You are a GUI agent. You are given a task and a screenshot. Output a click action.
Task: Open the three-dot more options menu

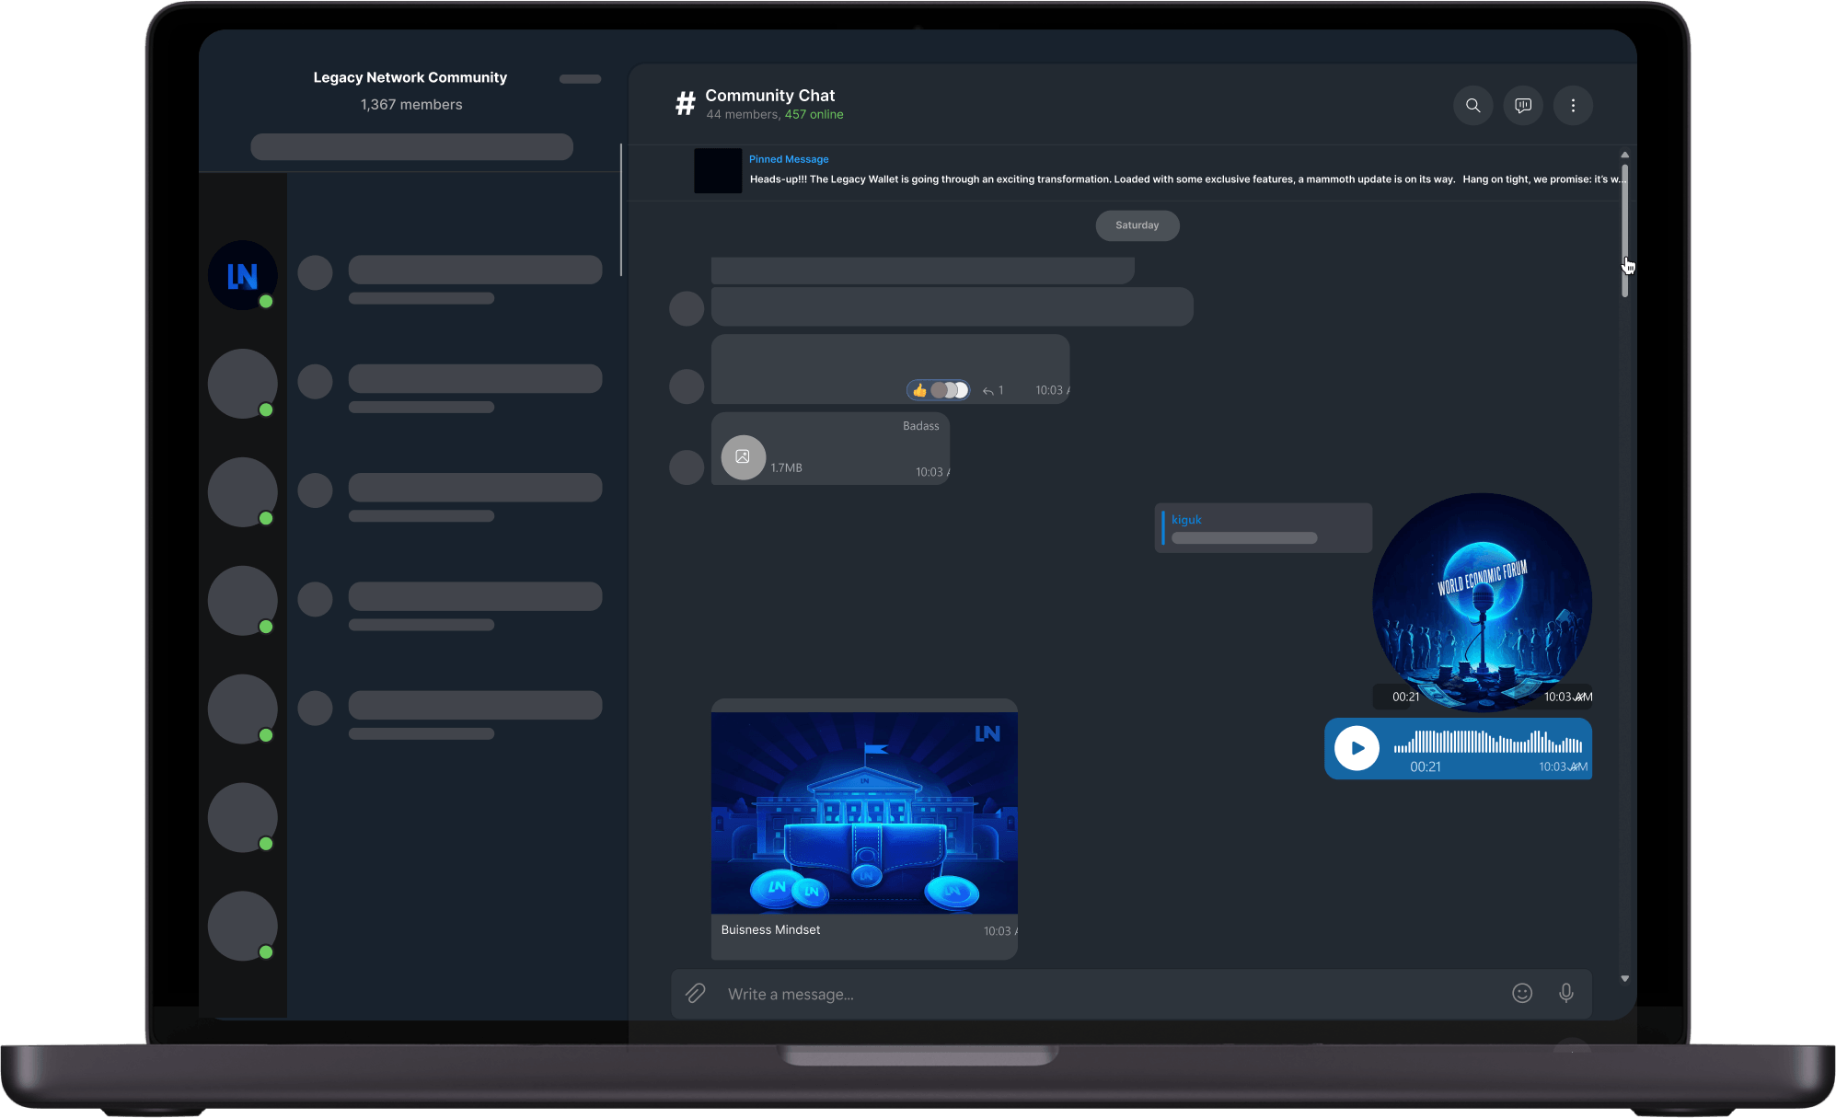tap(1573, 106)
